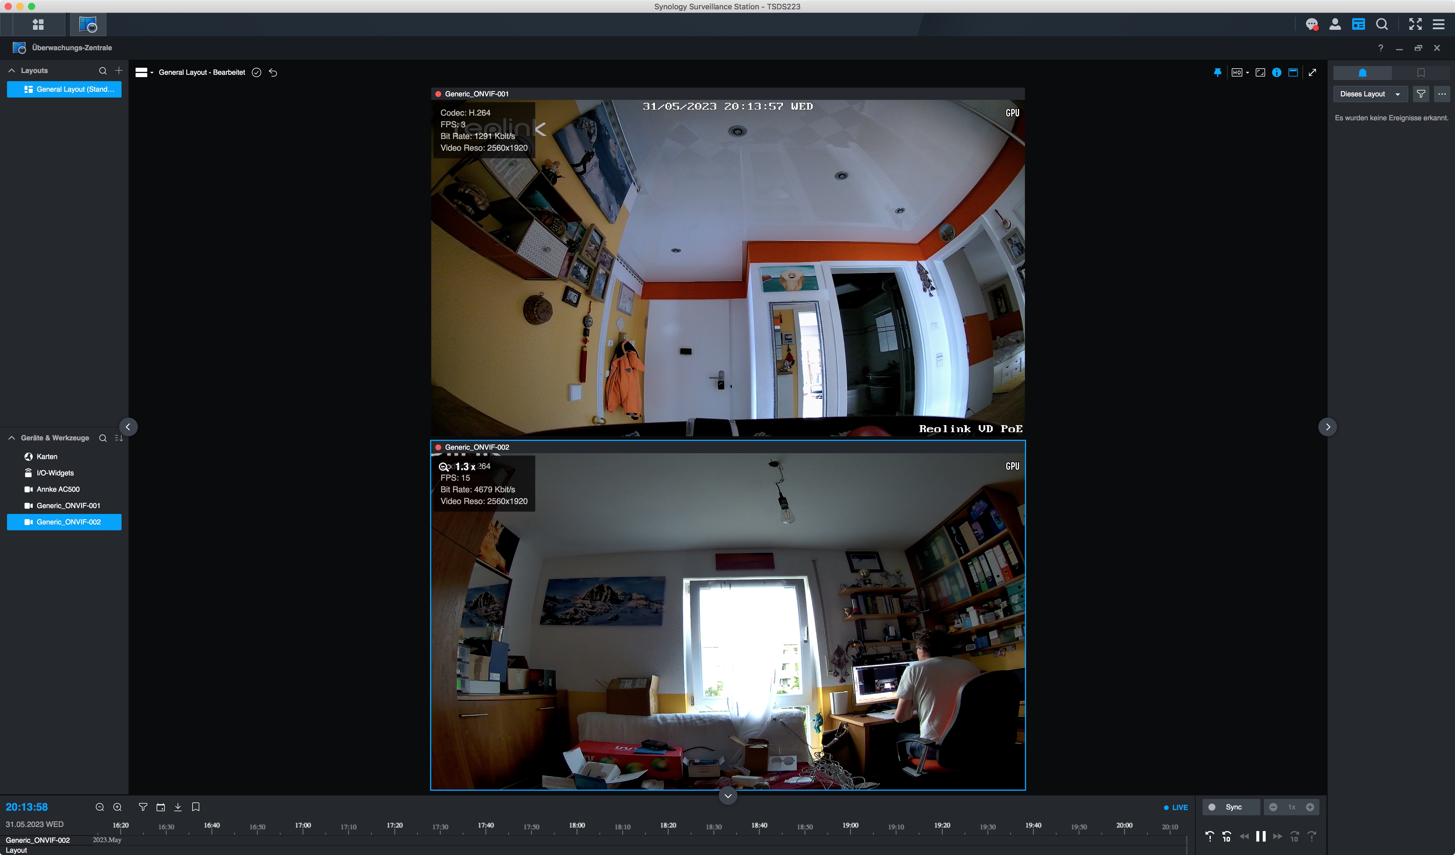The image size is (1455, 855).
Task: Toggle title bar display icon
Action: 1293,72
